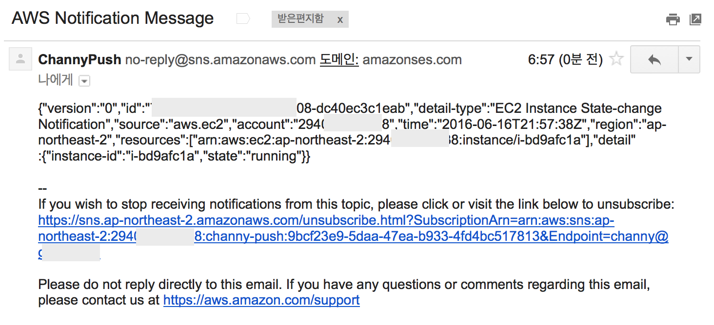Click the 나에게 recipient text

coord(56,80)
